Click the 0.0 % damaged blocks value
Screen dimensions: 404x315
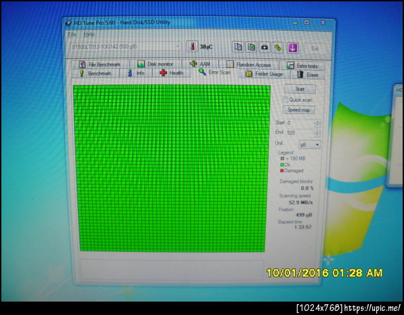307,188
